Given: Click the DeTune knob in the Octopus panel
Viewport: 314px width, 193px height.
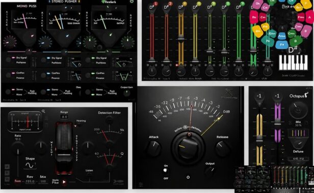Looking at the screenshot, I should click(x=298, y=144).
